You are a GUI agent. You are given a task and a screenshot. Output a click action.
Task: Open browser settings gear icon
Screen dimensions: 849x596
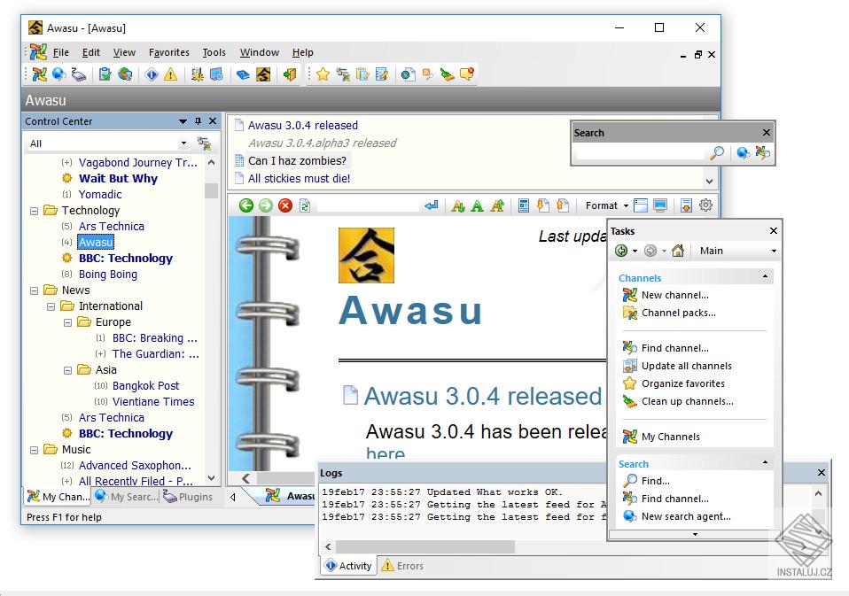point(705,205)
